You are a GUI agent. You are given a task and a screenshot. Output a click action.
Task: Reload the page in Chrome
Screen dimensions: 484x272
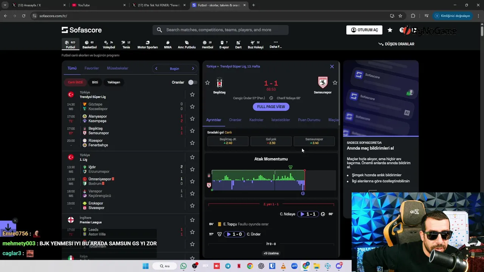[x=23, y=16]
